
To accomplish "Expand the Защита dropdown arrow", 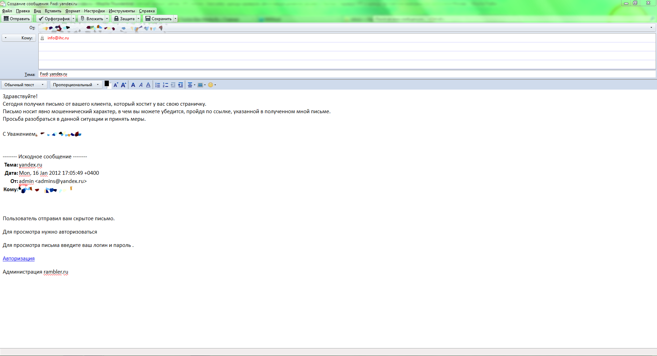I will [138, 19].
